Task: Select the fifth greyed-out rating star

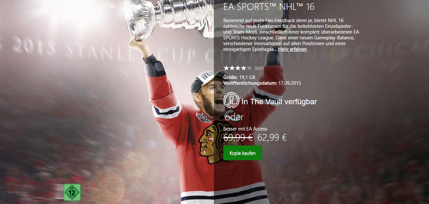Action: pyautogui.click(x=249, y=68)
